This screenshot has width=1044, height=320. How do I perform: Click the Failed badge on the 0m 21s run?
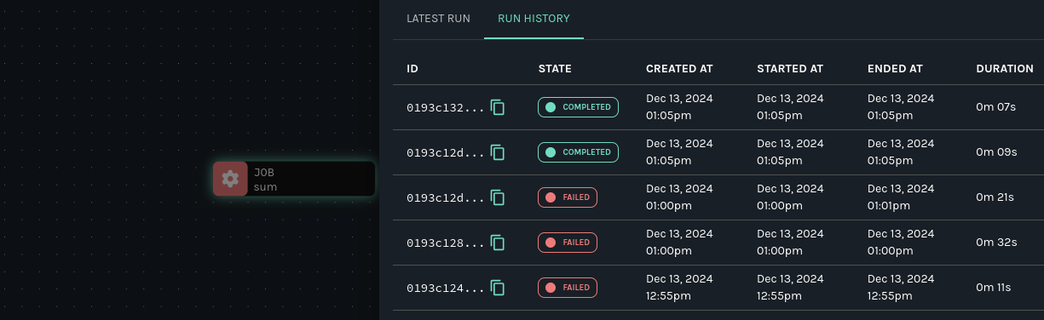[x=568, y=197]
